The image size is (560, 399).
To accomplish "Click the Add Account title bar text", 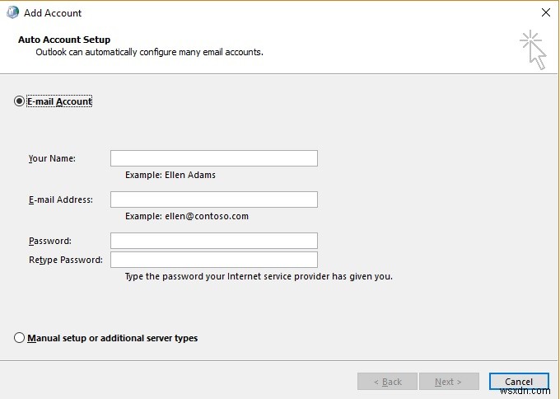I will [x=53, y=13].
